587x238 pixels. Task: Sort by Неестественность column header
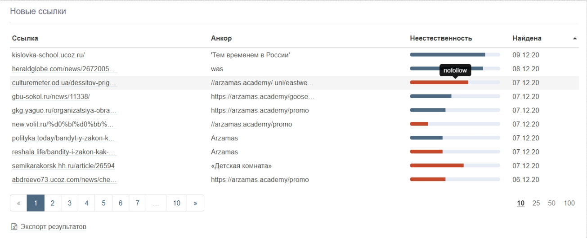coord(441,38)
